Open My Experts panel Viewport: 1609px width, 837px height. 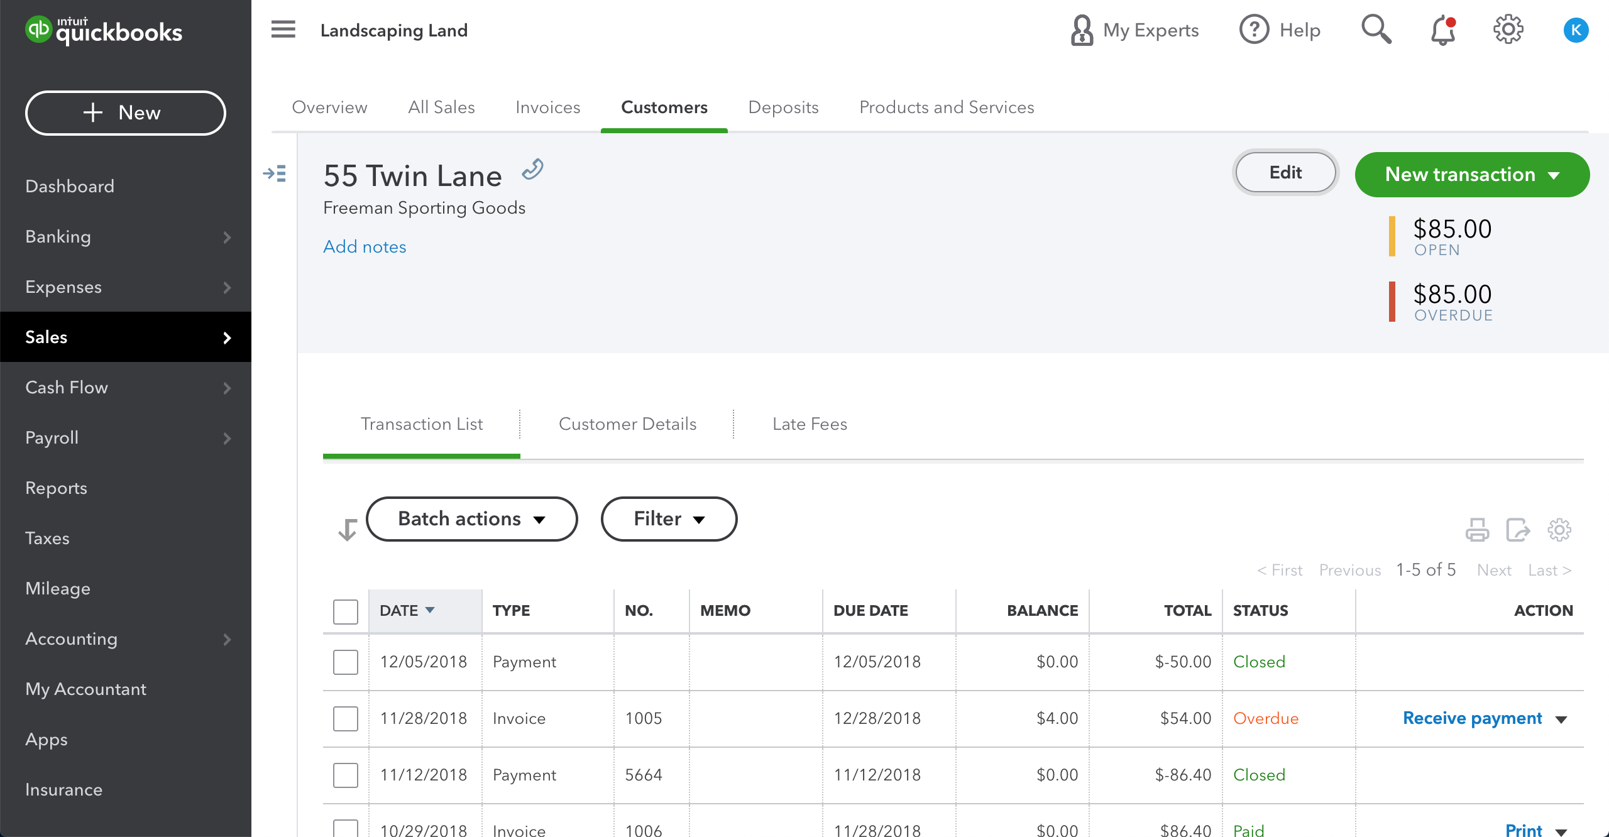coord(1134,30)
